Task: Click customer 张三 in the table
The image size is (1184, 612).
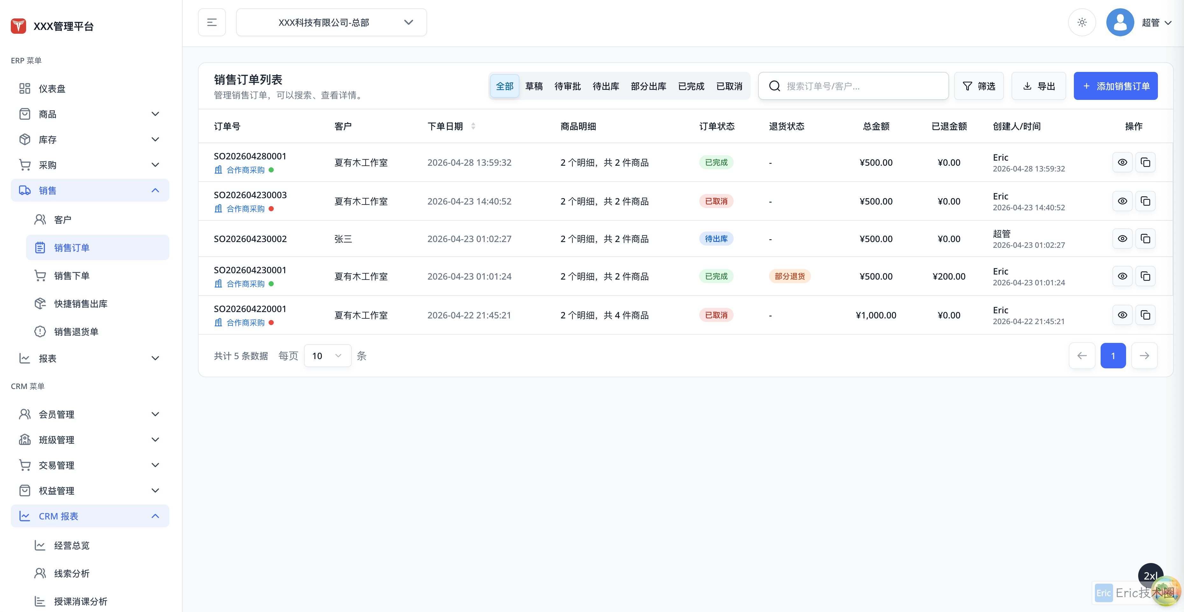Action: [343, 239]
